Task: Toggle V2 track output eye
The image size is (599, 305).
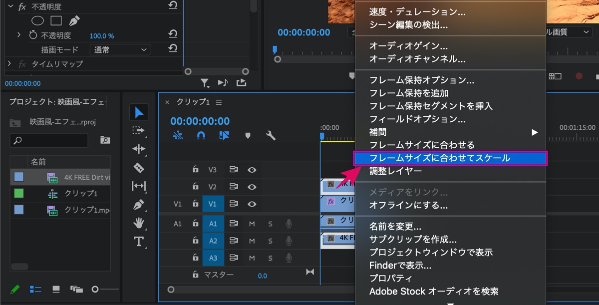Action: [x=252, y=187]
